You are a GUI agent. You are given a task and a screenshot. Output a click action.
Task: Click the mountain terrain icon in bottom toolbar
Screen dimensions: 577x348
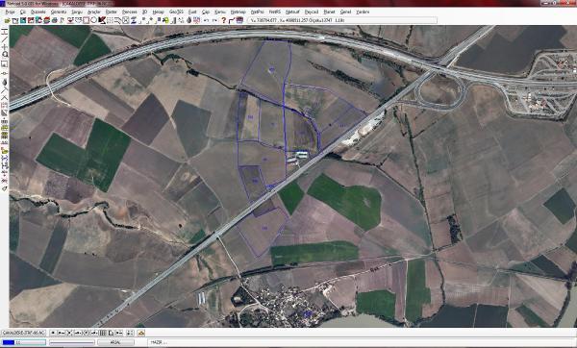(141, 333)
